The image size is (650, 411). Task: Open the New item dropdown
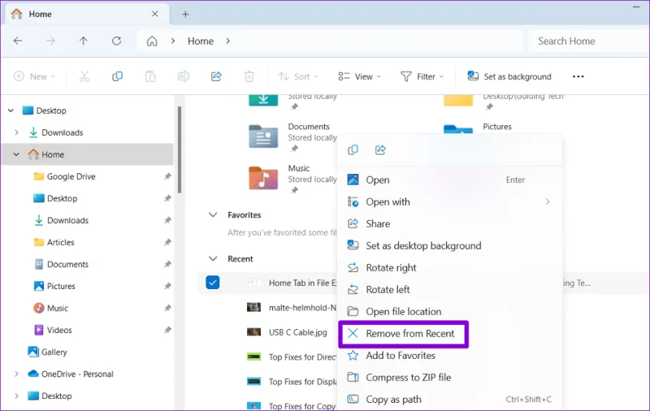pyautogui.click(x=34, y=76)
